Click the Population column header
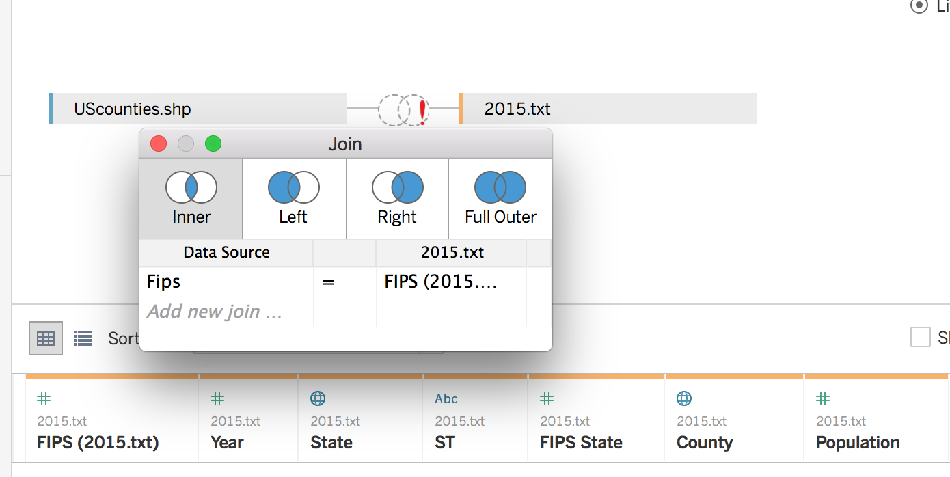The image size is (950, 477). pyautogui.click(x=858, y=443)
